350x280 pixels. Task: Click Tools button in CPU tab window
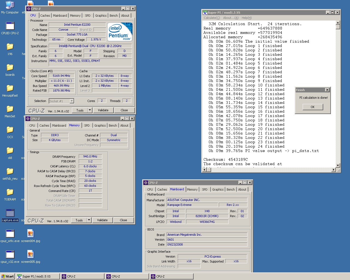click(x=80, y=110)
